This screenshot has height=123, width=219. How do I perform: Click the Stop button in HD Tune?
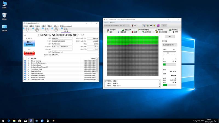coord(170,36)
